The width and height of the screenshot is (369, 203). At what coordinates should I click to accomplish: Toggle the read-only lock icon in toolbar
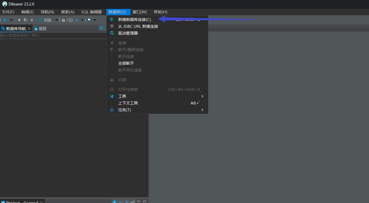(x=63, y=20)
